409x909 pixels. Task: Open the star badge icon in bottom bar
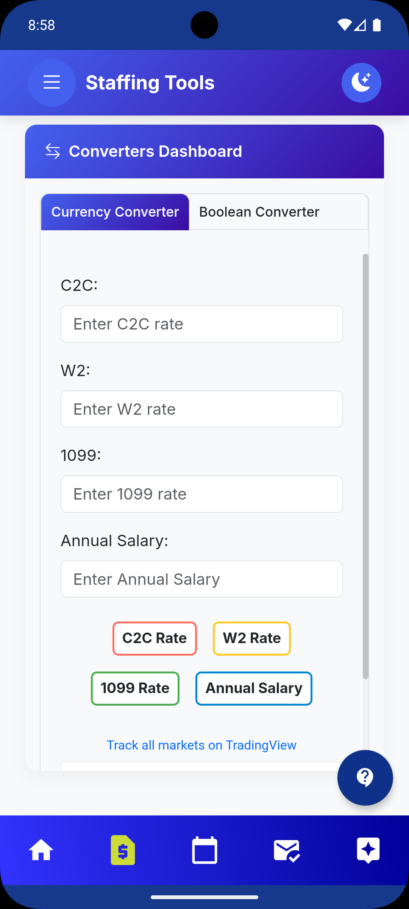[368, 850]
